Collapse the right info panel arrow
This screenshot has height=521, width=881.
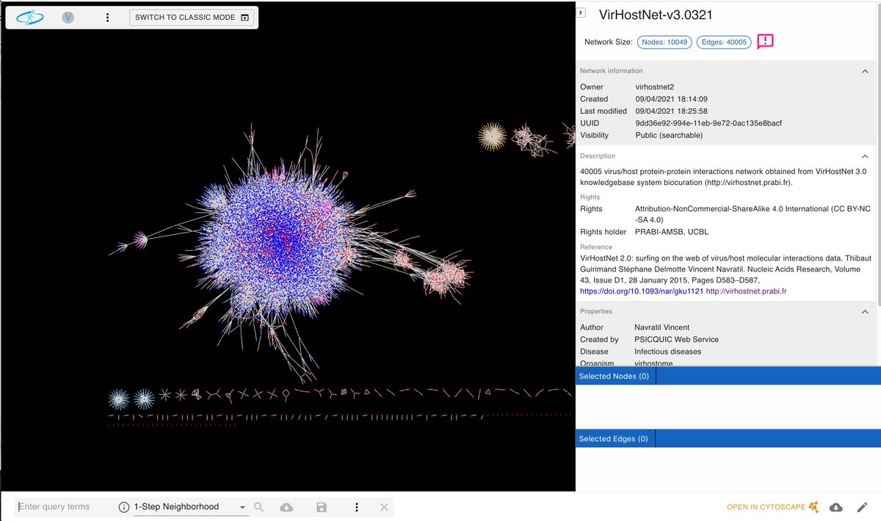click(581, 12)
